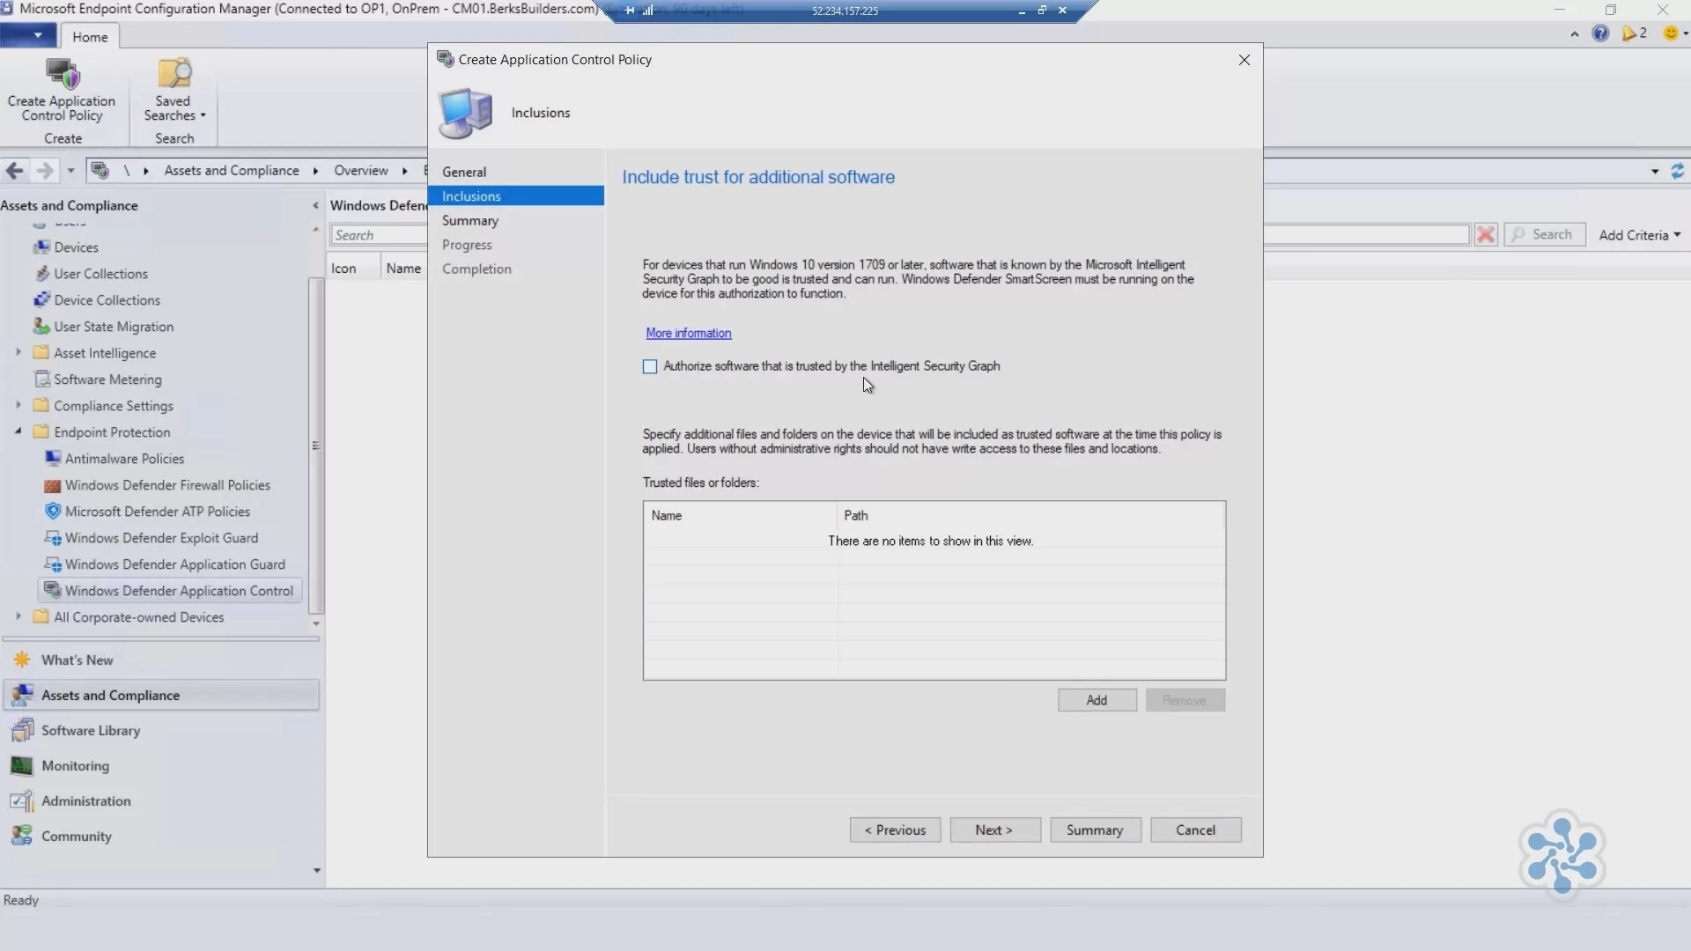
Task: Click the More information link
Action: [x=689, y=333]
